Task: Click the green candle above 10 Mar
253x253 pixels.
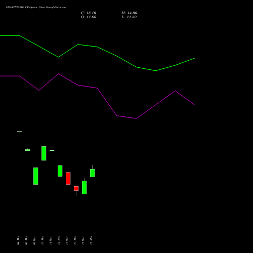Action: coord(44,153)
